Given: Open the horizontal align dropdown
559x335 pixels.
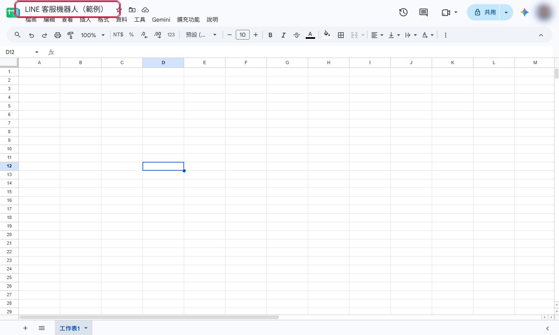Looking at the screenshot, I should point(377,35).
